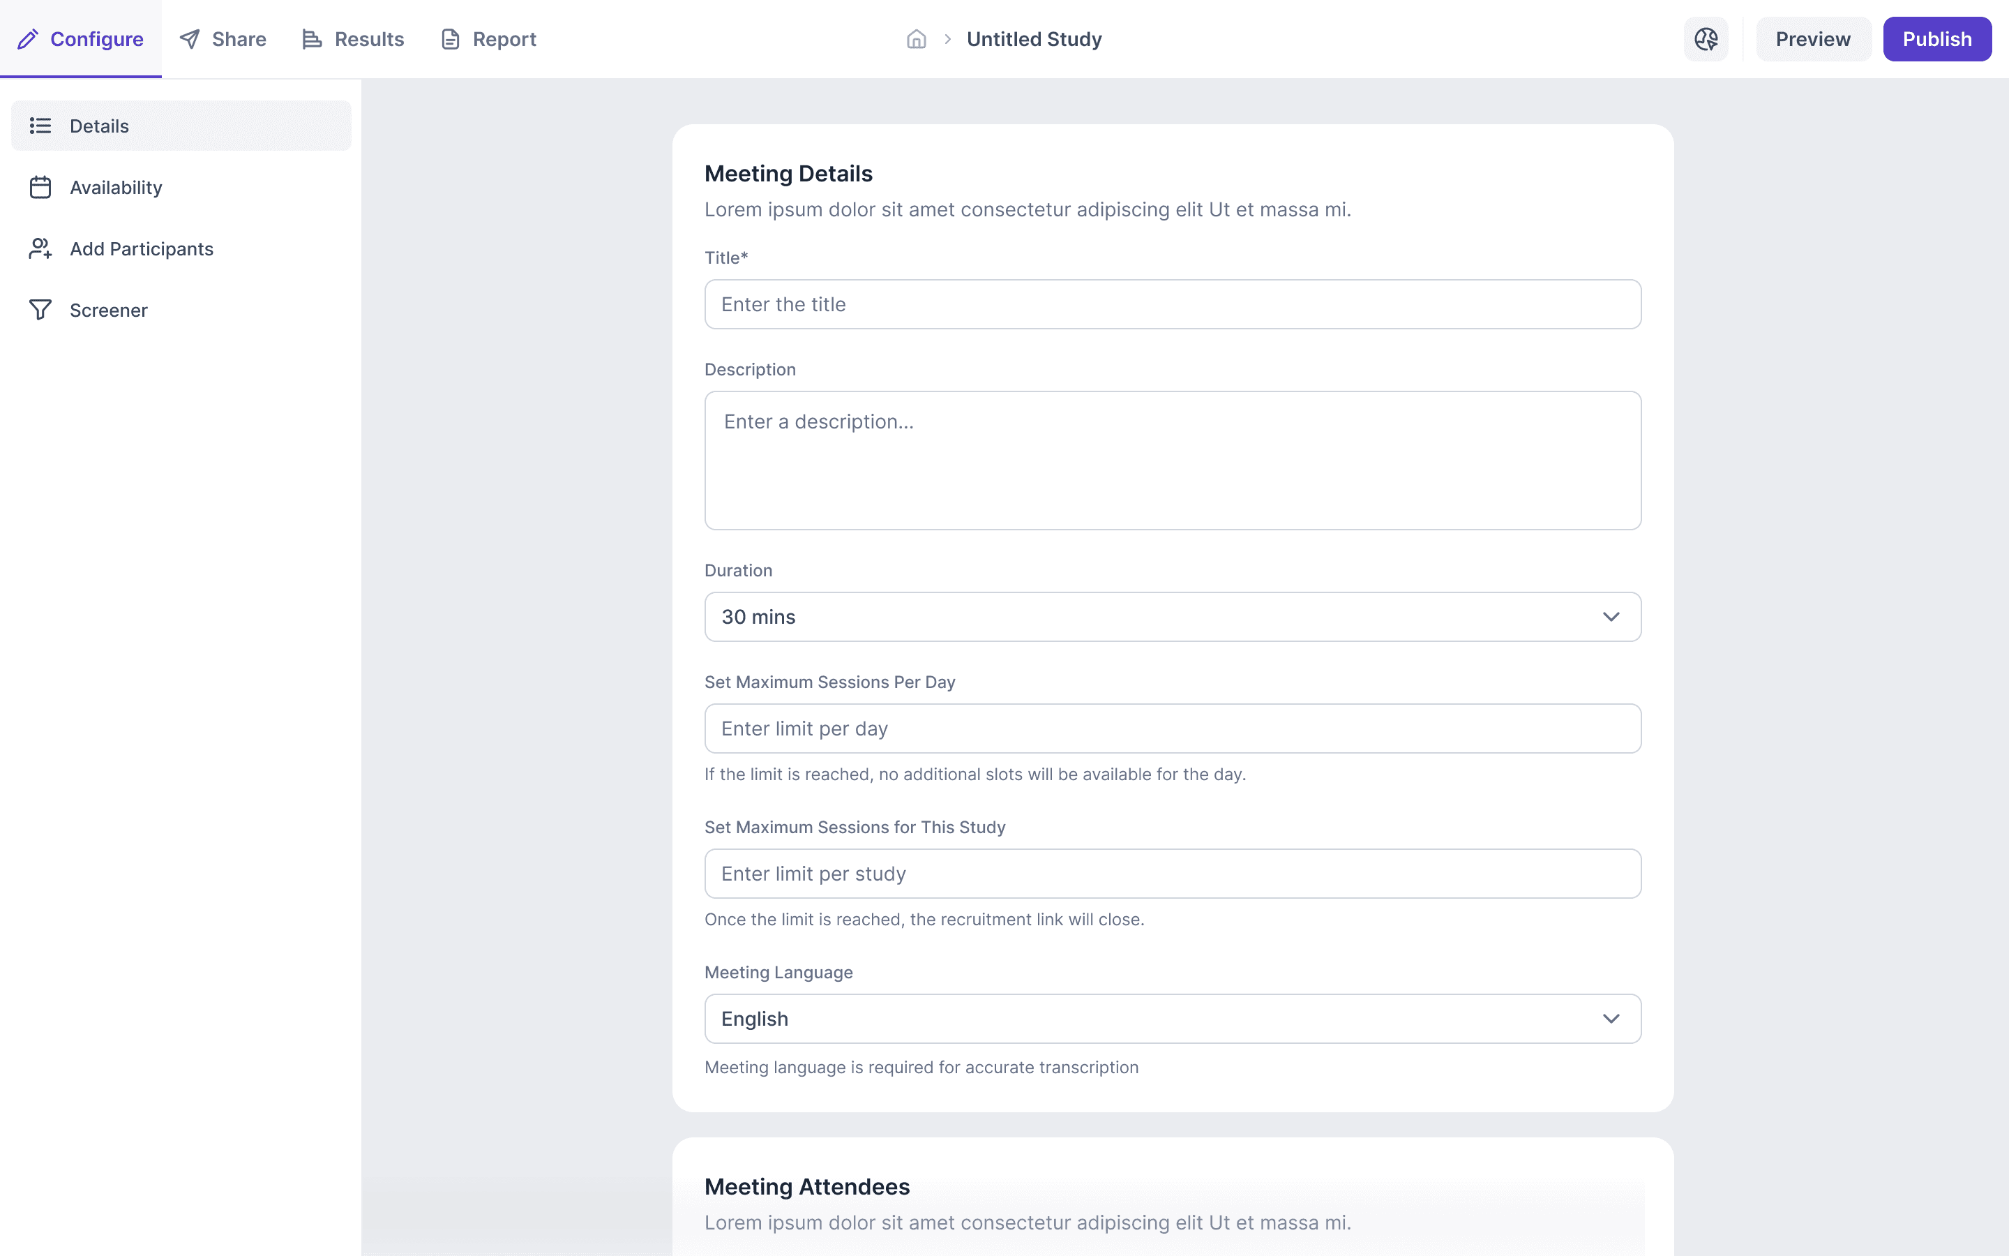Switch to the Results tab
Viewport: 2009px width, 1256px height.
click(354, 39)
